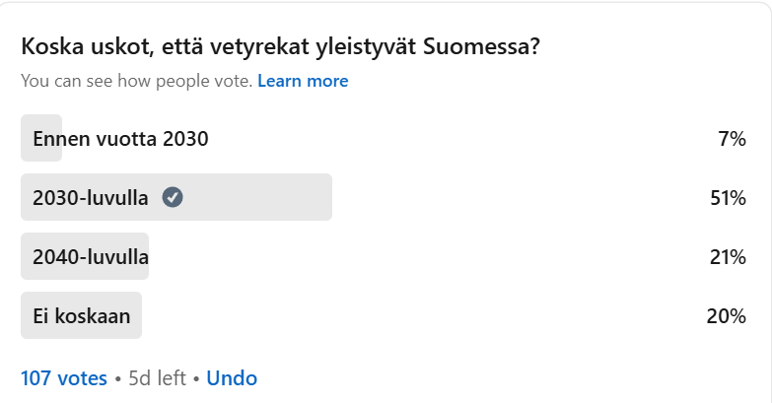
Task: Select the Ennen vuotta 2030 option label
Action: pyautogui.click(x=120, y=139)
